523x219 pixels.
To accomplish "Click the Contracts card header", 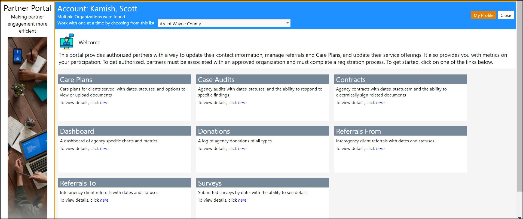I will (401, 79).
